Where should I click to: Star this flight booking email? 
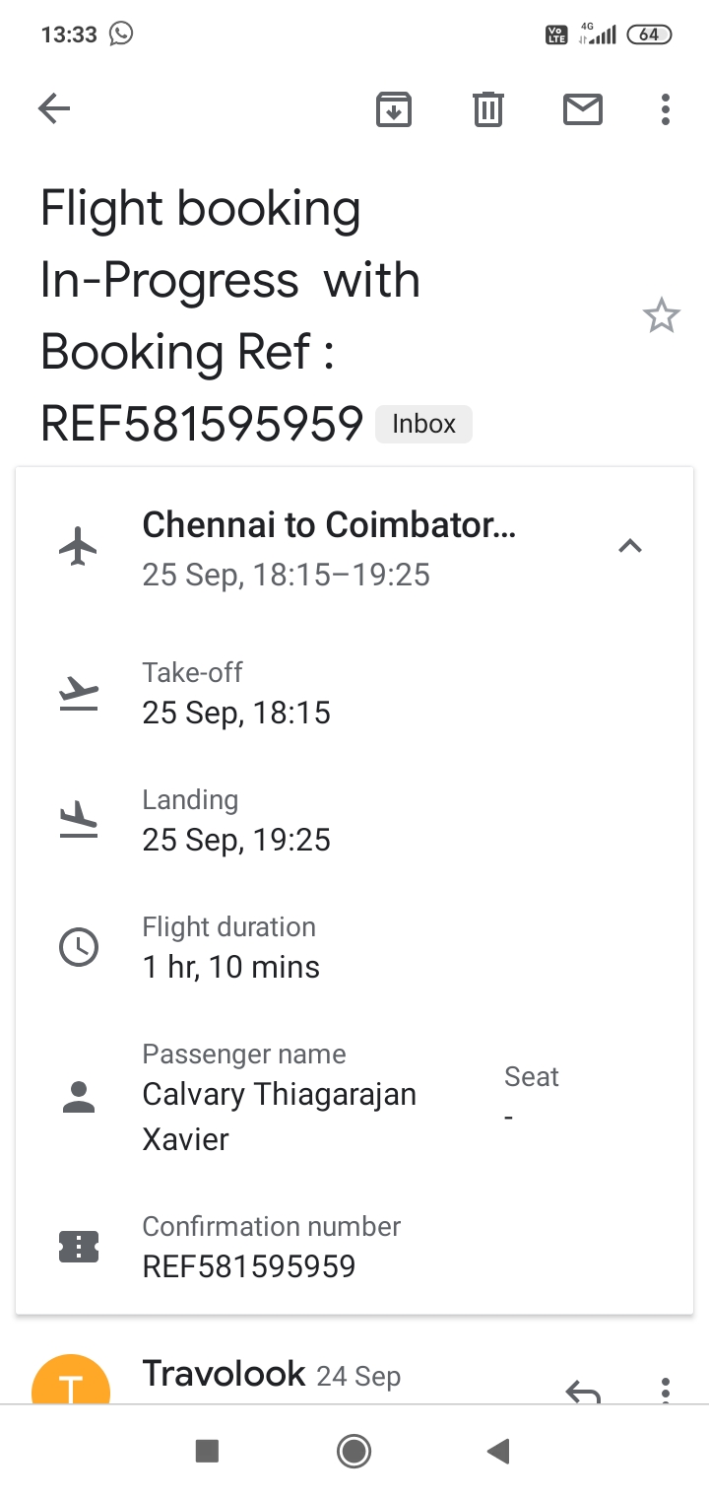tap(661, 316)
